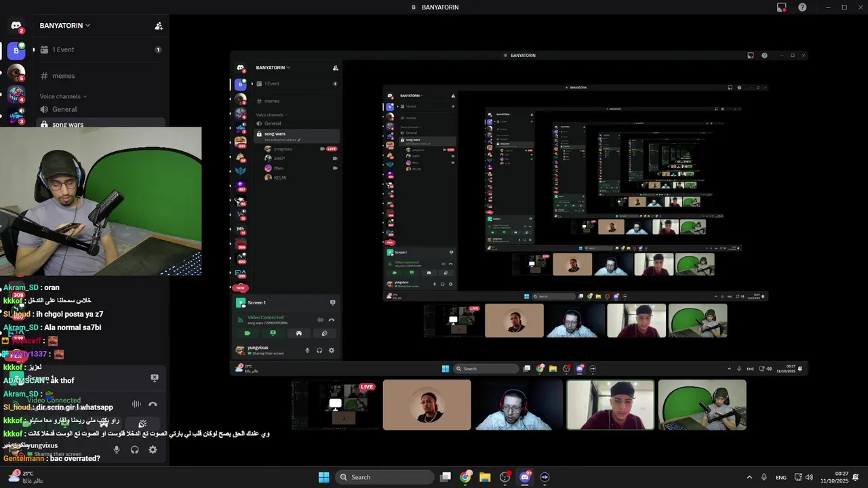Toggle microphone mute in shared screen user panel
The image size is (868, 488).
[x=307, y=350]
